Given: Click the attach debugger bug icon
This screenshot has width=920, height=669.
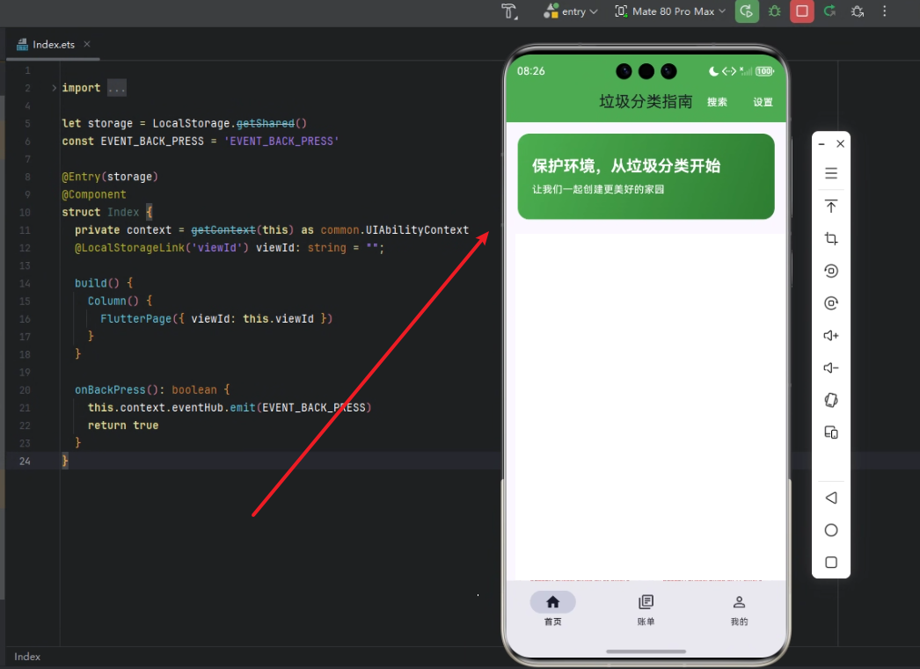Looking at the screenshot, I should point(858,11).
